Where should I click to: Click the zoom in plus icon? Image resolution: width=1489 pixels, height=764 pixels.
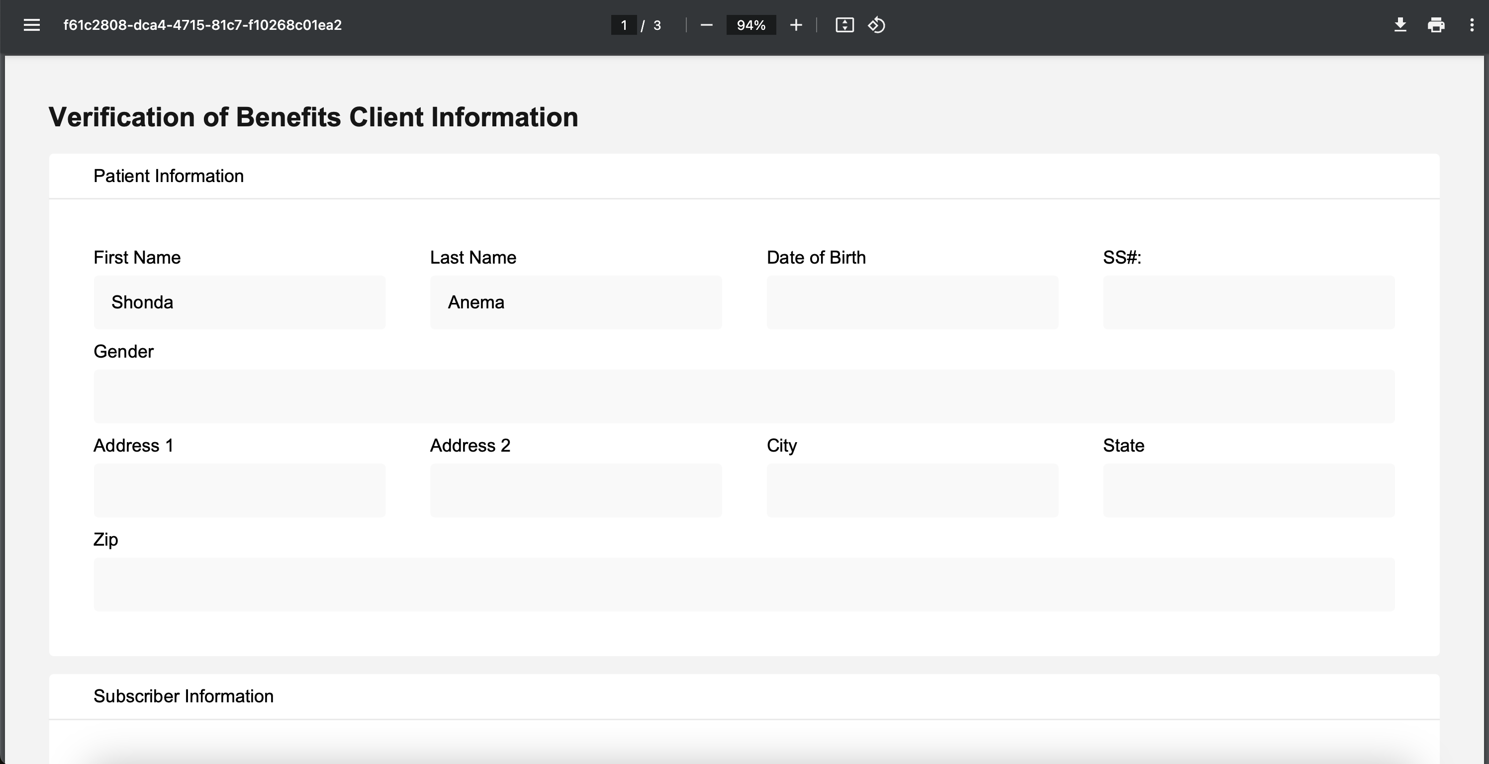[796, 25]
